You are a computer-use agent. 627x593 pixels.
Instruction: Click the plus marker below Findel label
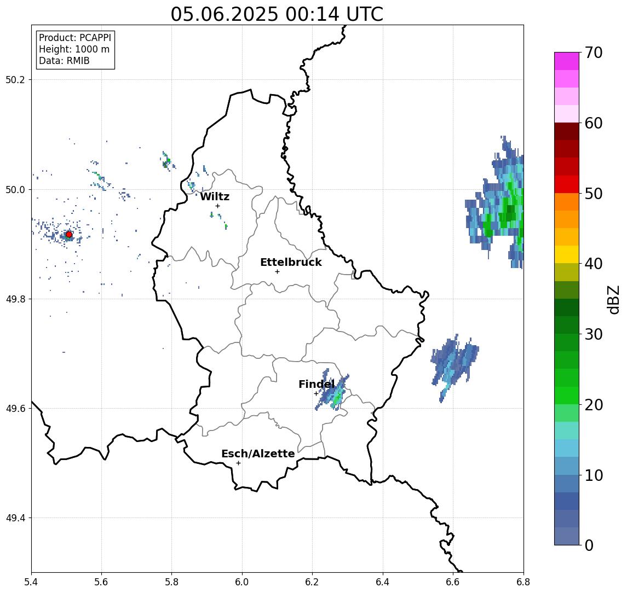pyautogui.click(x=316, y=394)
